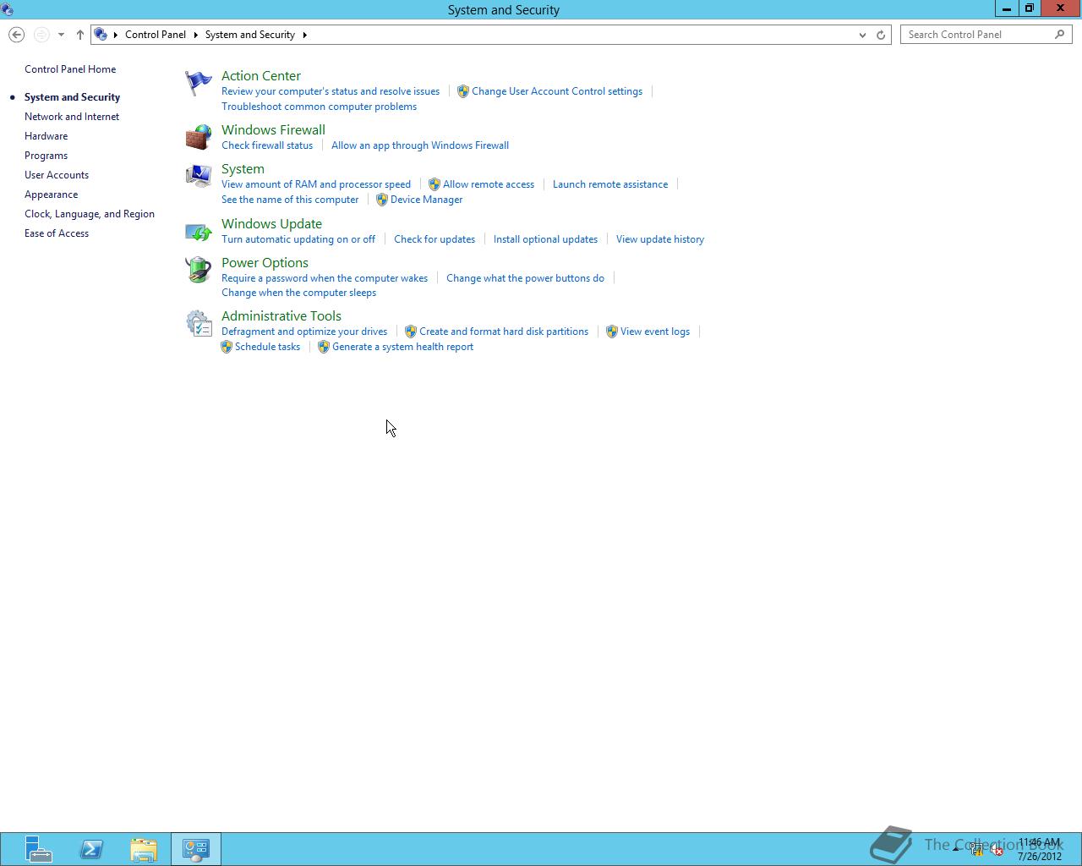The height and width of the screenshot is (866, 1082).
Task: Defragment and optimize your drives
Action: pos(304,332)
